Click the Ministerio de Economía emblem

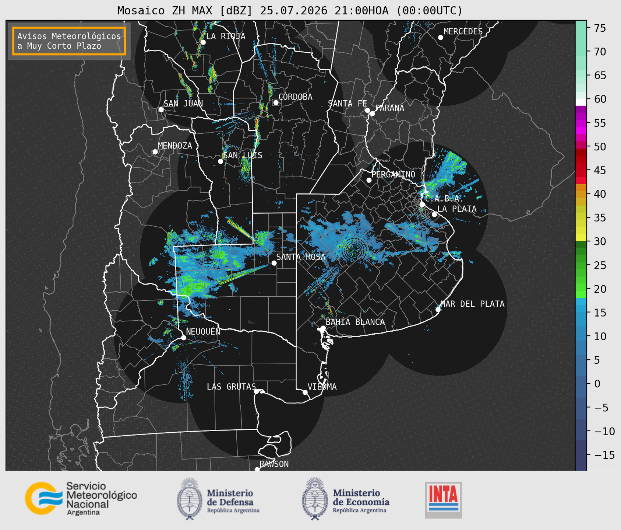pos(314,499)
